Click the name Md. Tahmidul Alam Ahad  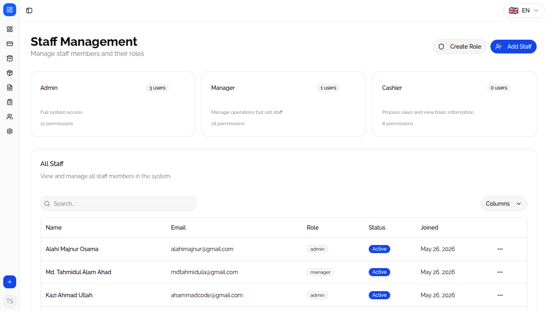[x=78, y=272]
